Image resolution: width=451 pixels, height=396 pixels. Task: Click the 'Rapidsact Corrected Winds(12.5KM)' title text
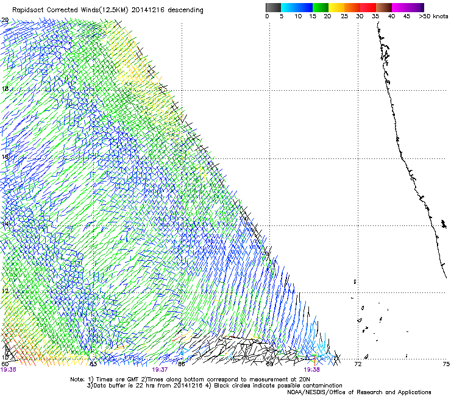click(x=70, y=10)
